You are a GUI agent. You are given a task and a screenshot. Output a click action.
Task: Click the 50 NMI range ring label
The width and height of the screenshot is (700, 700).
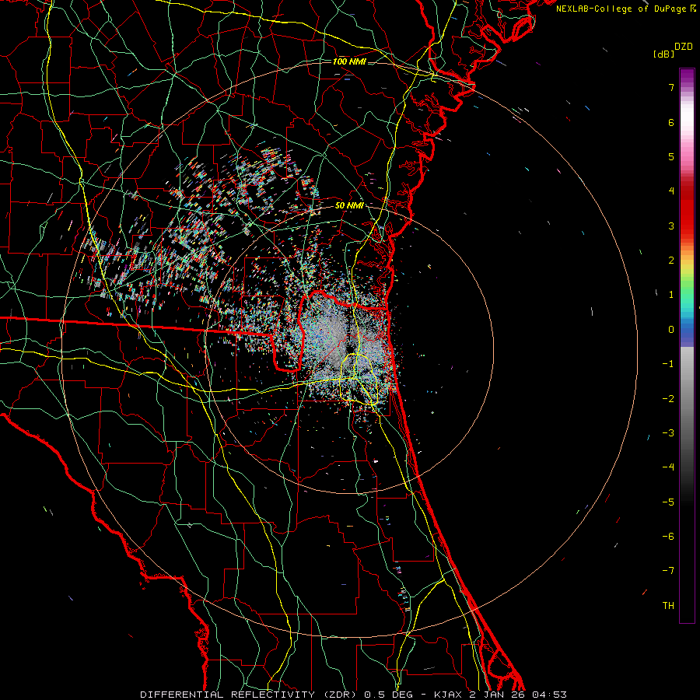[x=349, y=206]
